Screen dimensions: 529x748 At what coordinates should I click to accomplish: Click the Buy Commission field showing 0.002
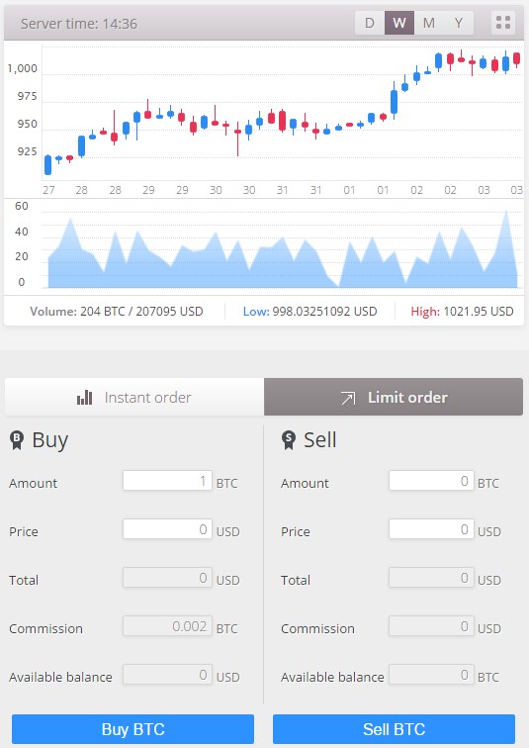click(x=167, y=626)
